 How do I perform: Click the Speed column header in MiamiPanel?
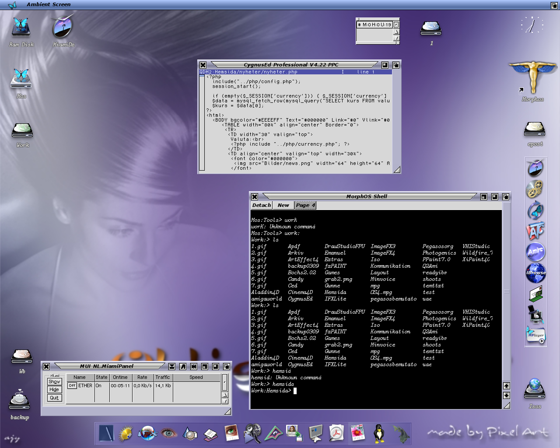point(196,377)
